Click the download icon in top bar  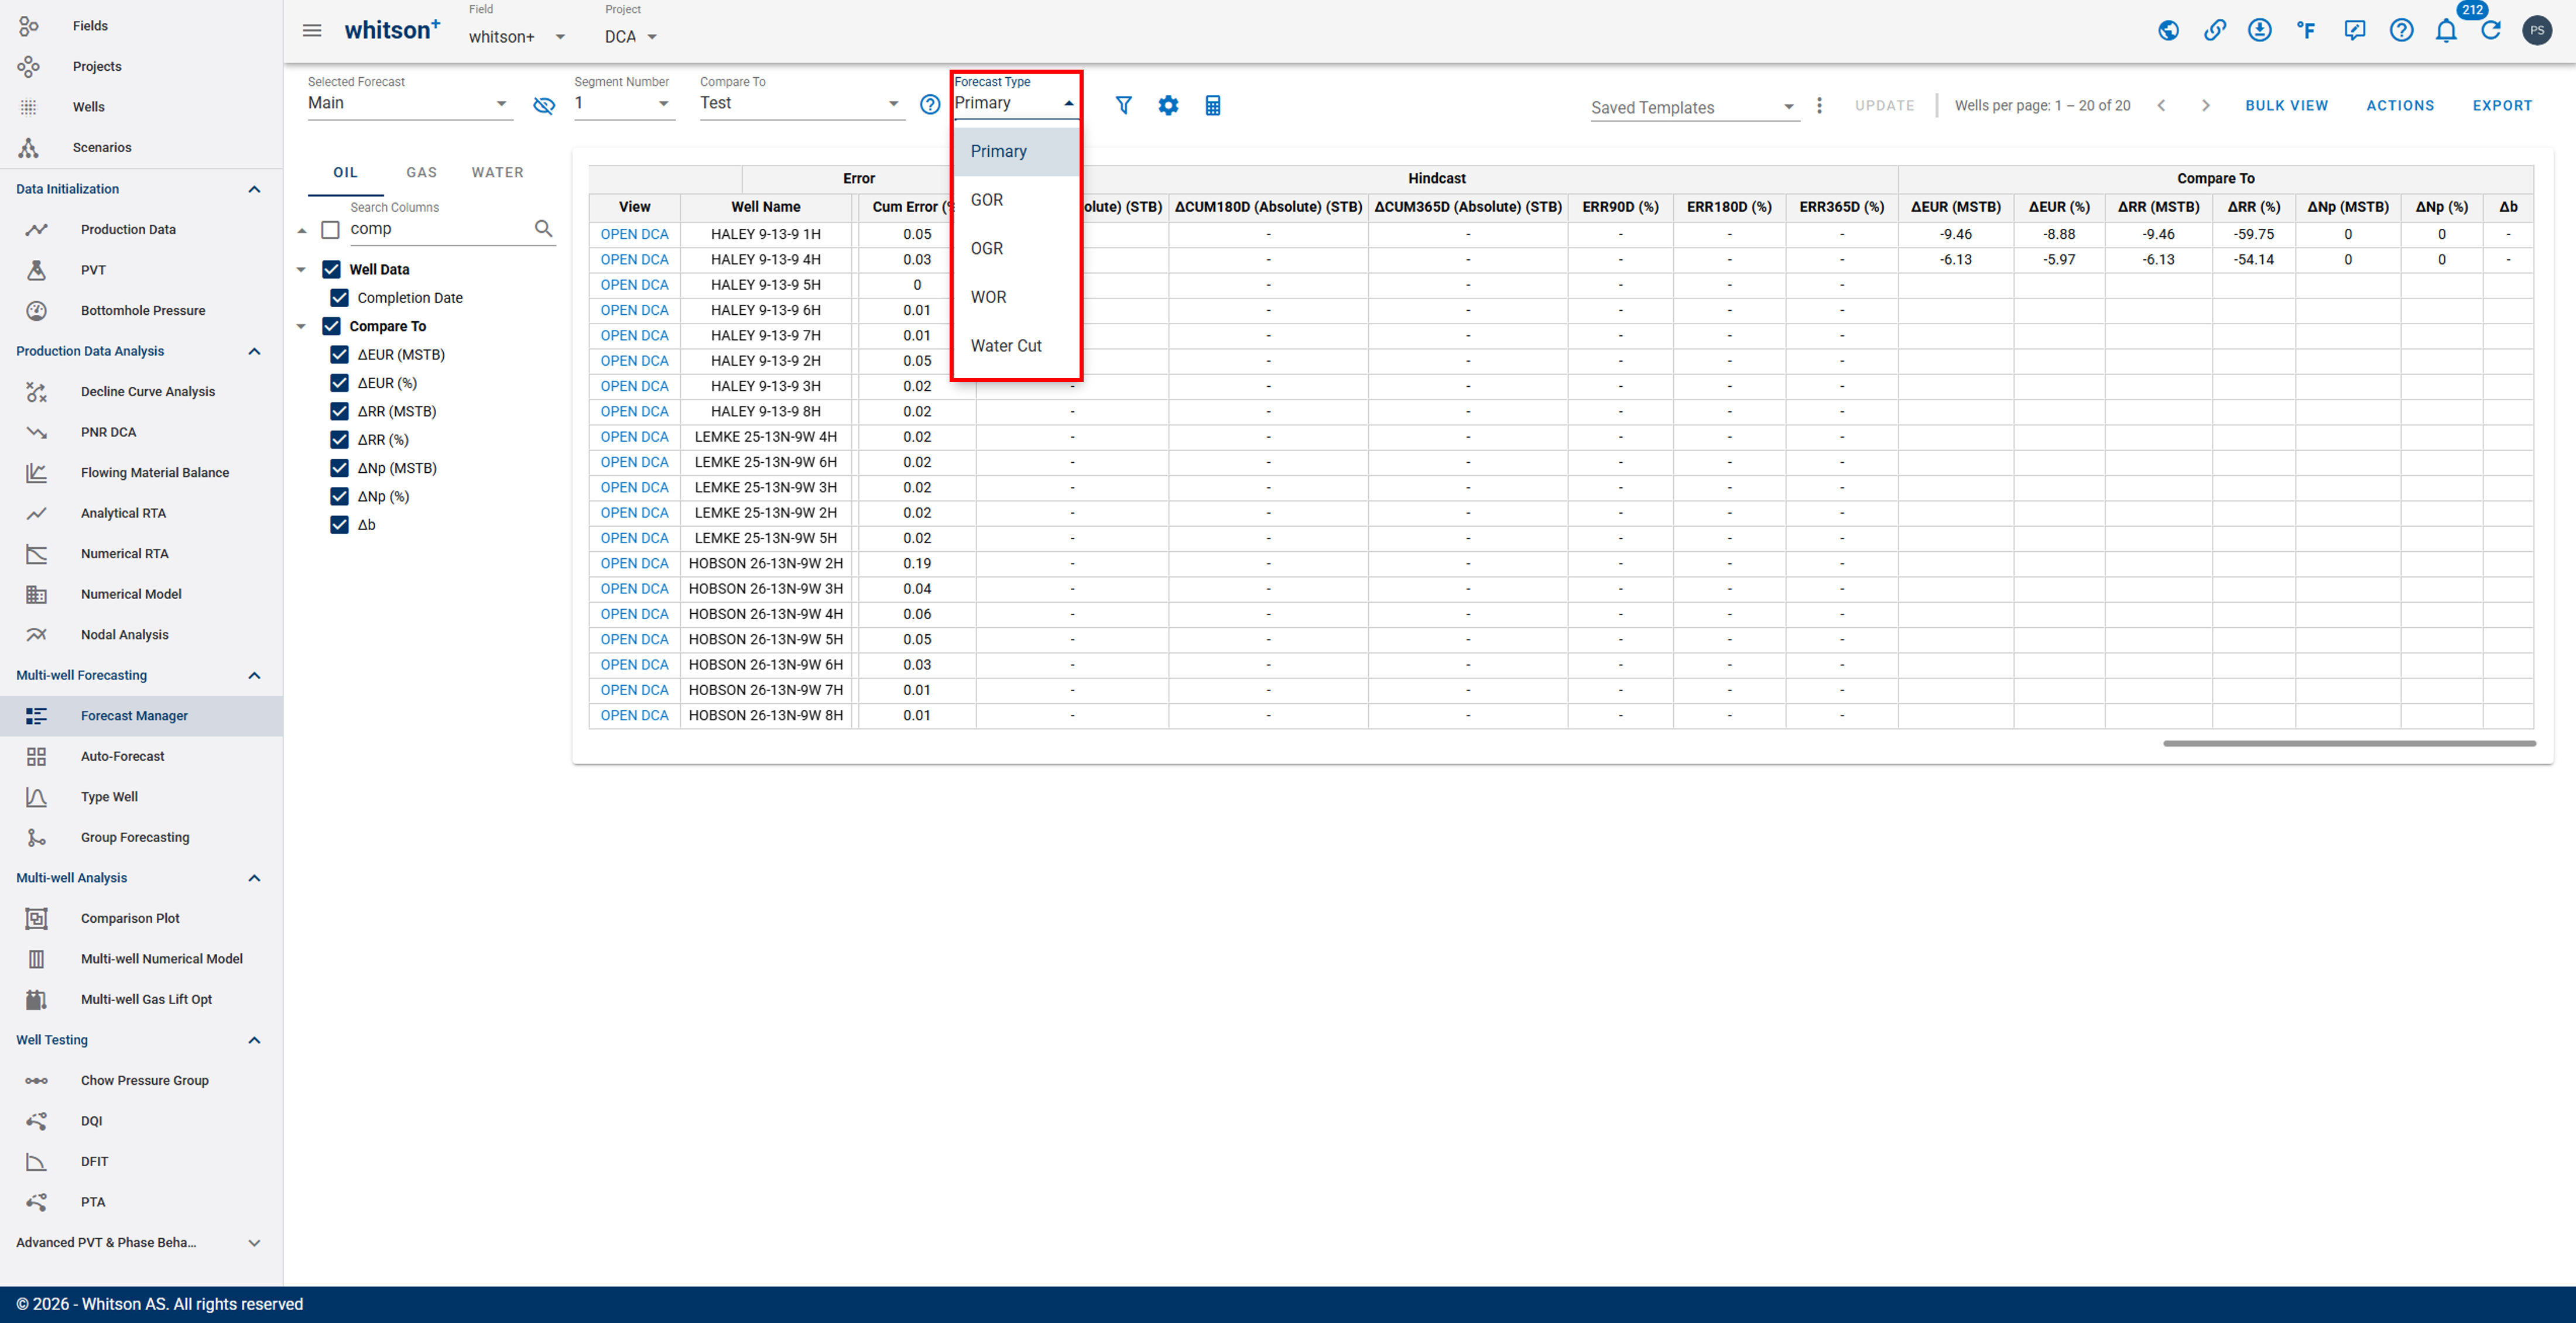pos(2260,30)
